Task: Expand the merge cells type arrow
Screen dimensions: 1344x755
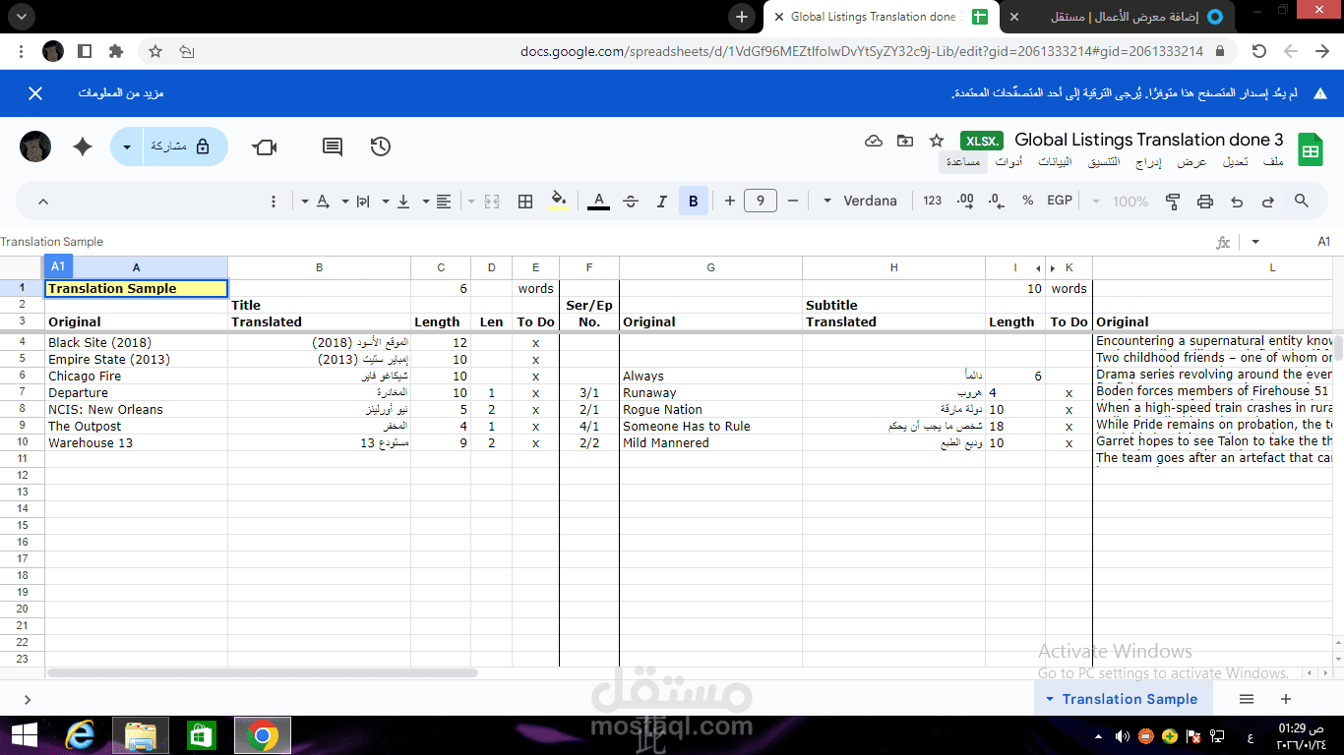Action: [x=471, y=202]
